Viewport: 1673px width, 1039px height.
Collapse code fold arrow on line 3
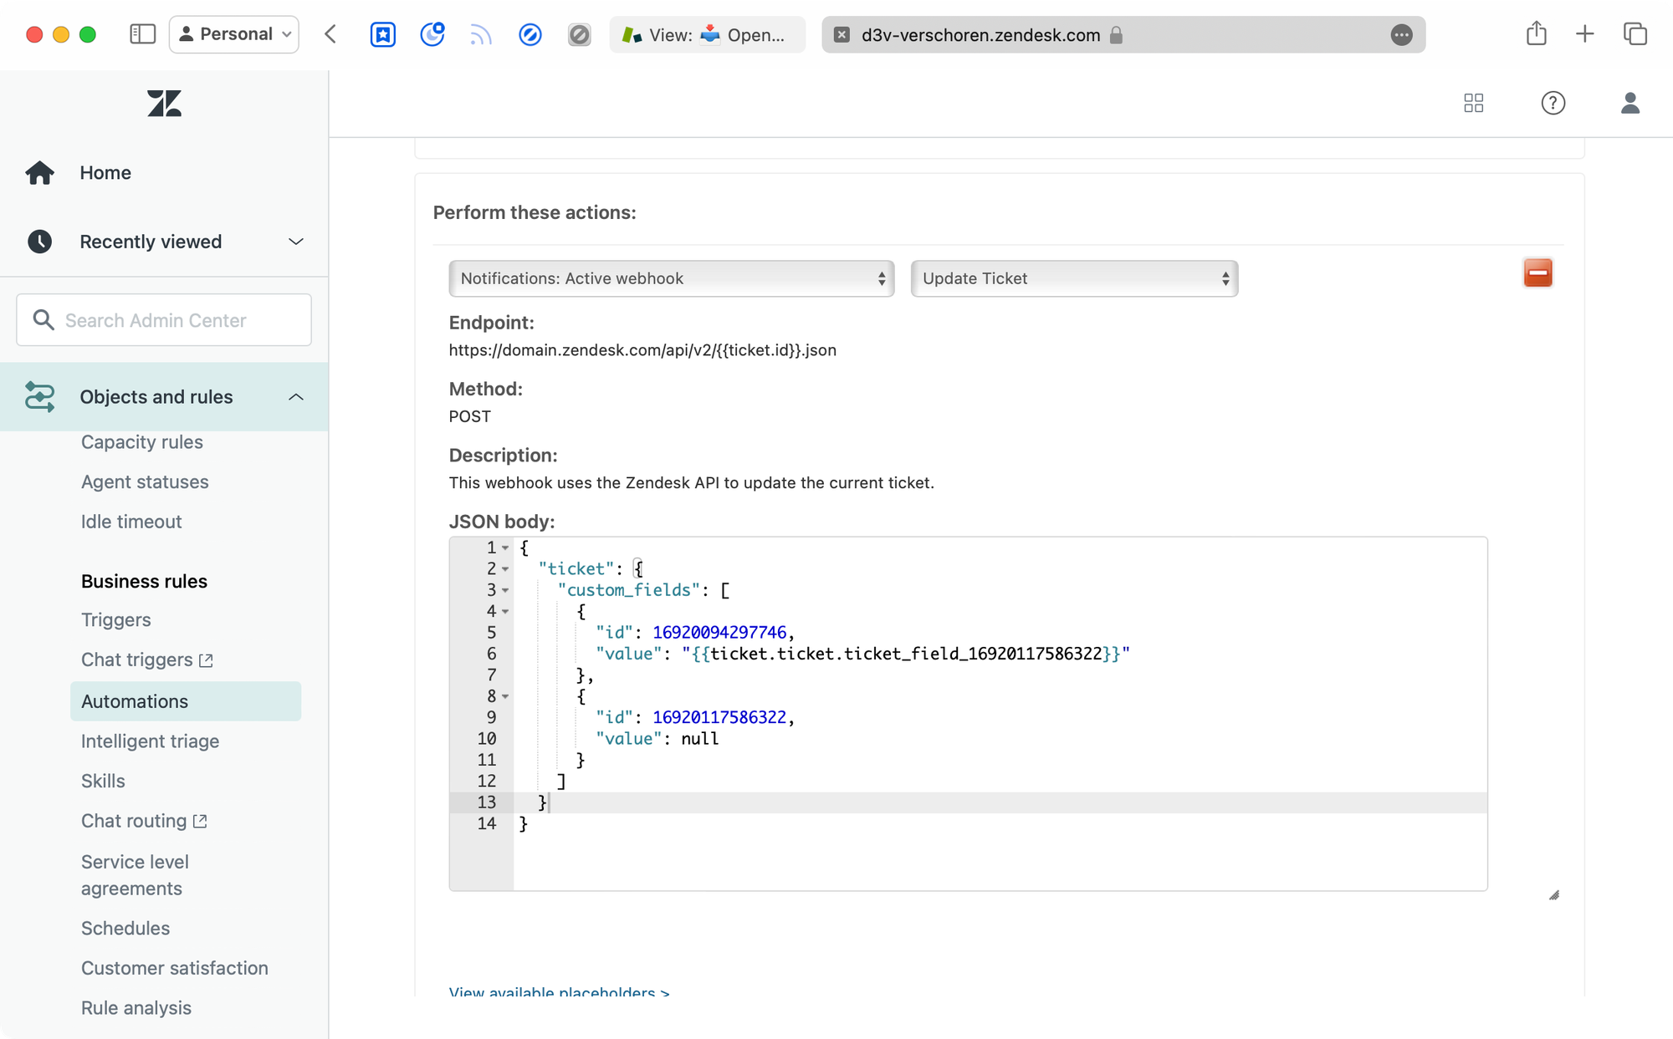[x=505, y=590]
